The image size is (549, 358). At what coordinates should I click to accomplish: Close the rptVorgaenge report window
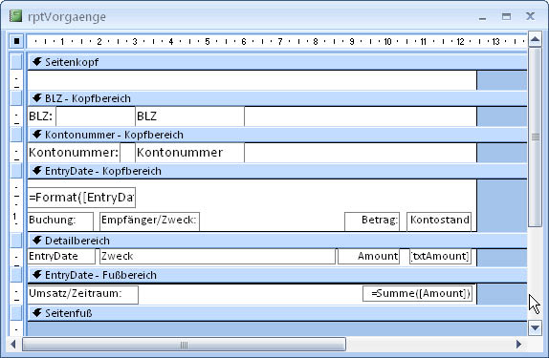pos(530,16)
